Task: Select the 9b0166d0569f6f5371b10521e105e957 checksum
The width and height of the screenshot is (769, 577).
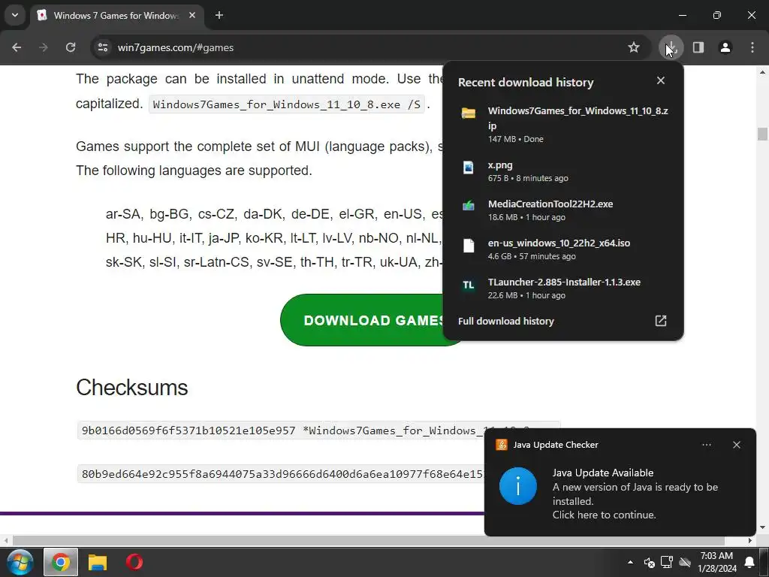Action: 188,430
